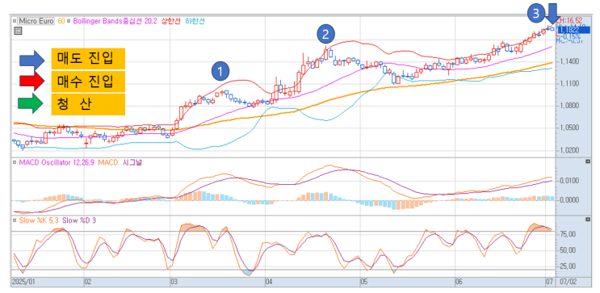
Task: Click the square marker before Bollinger Bands label
Action: (x=69, y=21)
